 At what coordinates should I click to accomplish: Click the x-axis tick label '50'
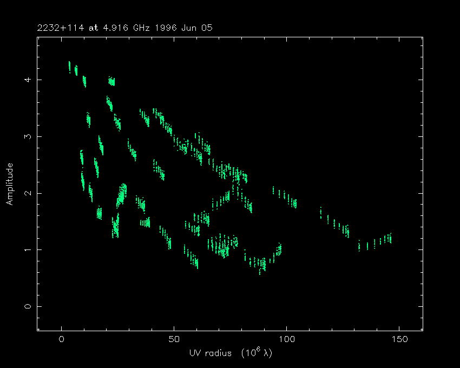(x=174, y=339)
